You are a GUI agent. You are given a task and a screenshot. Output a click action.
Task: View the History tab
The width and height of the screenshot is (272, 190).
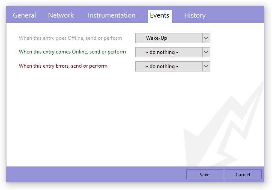tap(195, 15)
